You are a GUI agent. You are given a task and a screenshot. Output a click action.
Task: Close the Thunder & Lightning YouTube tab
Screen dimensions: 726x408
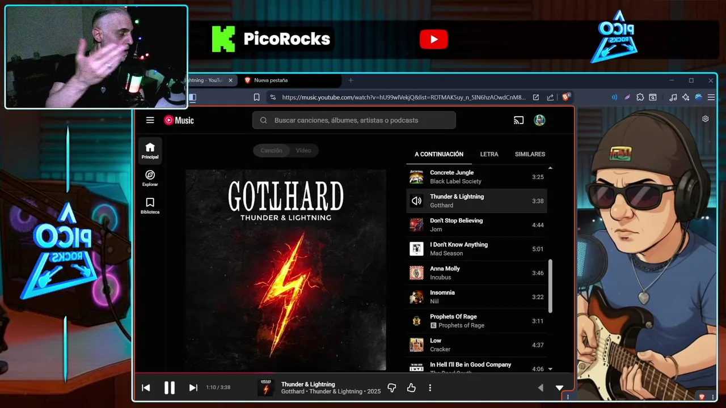point(230,80)
